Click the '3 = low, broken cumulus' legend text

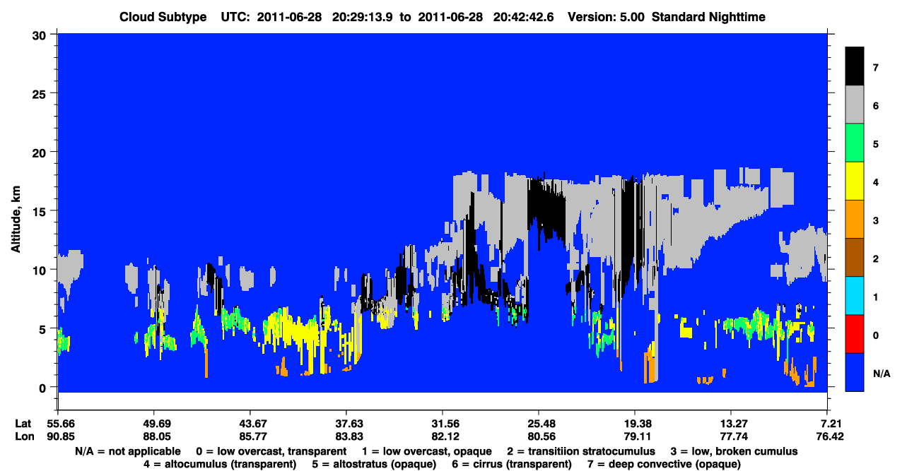click(735, 451)
